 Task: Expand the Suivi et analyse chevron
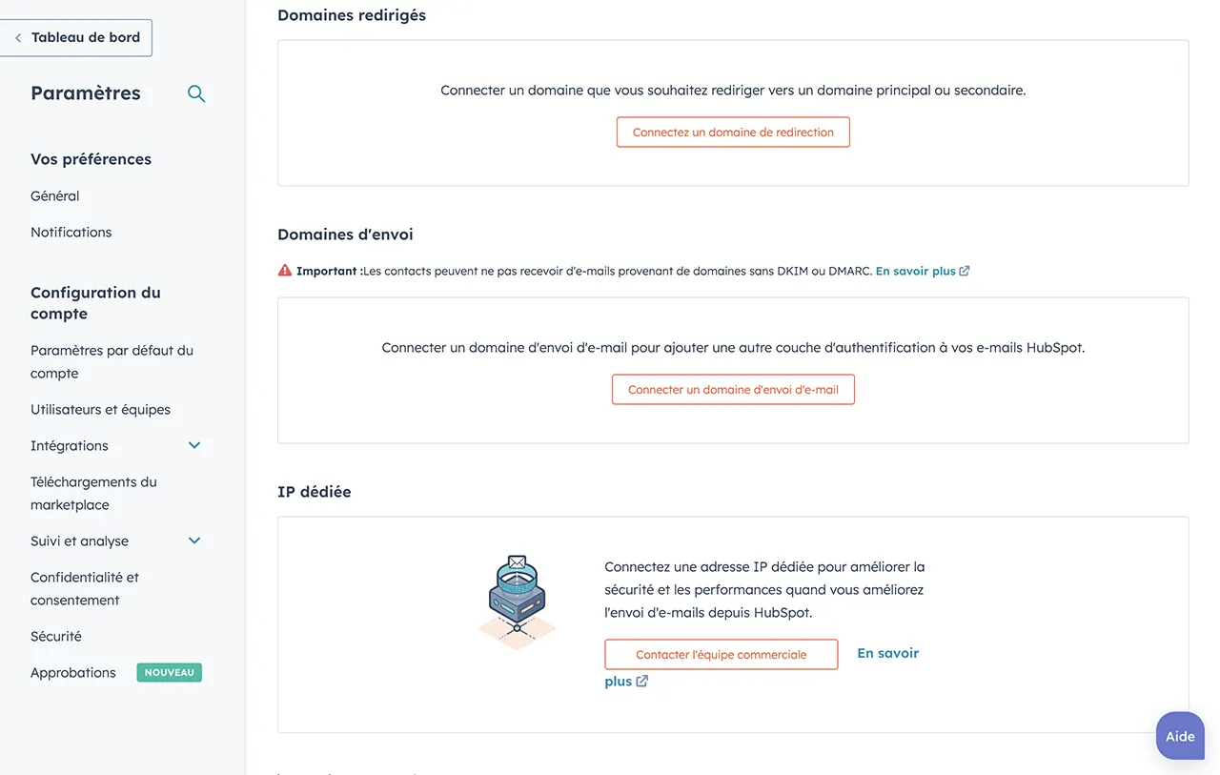coord(194,541)
